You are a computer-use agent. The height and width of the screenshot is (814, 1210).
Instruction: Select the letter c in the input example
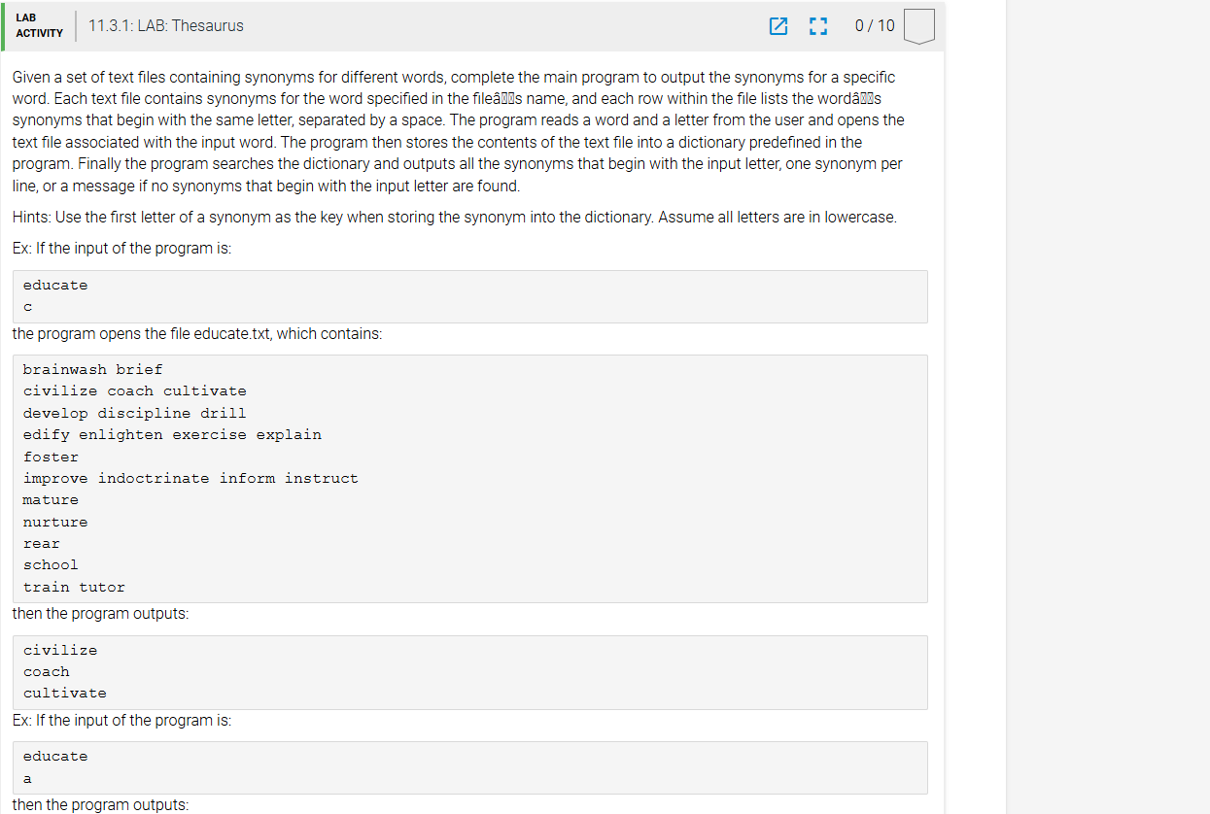[x=27, y=307]
